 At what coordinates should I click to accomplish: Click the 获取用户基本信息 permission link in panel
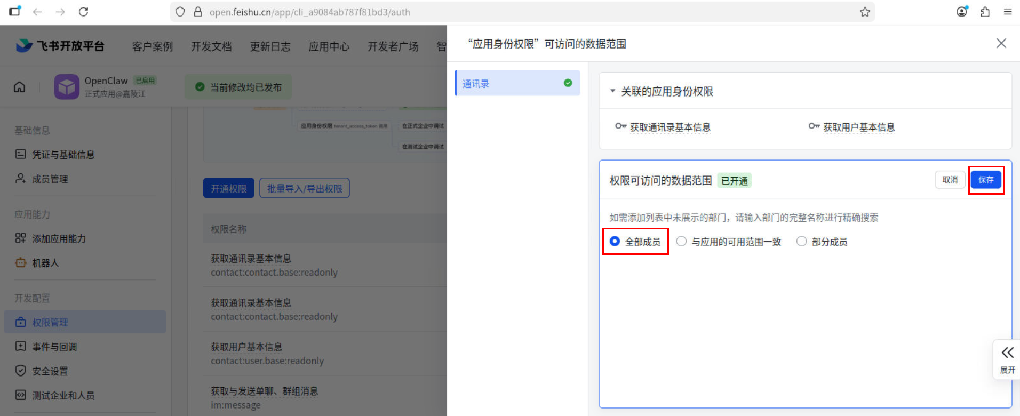pyautogui.click(x=859, y=127)
